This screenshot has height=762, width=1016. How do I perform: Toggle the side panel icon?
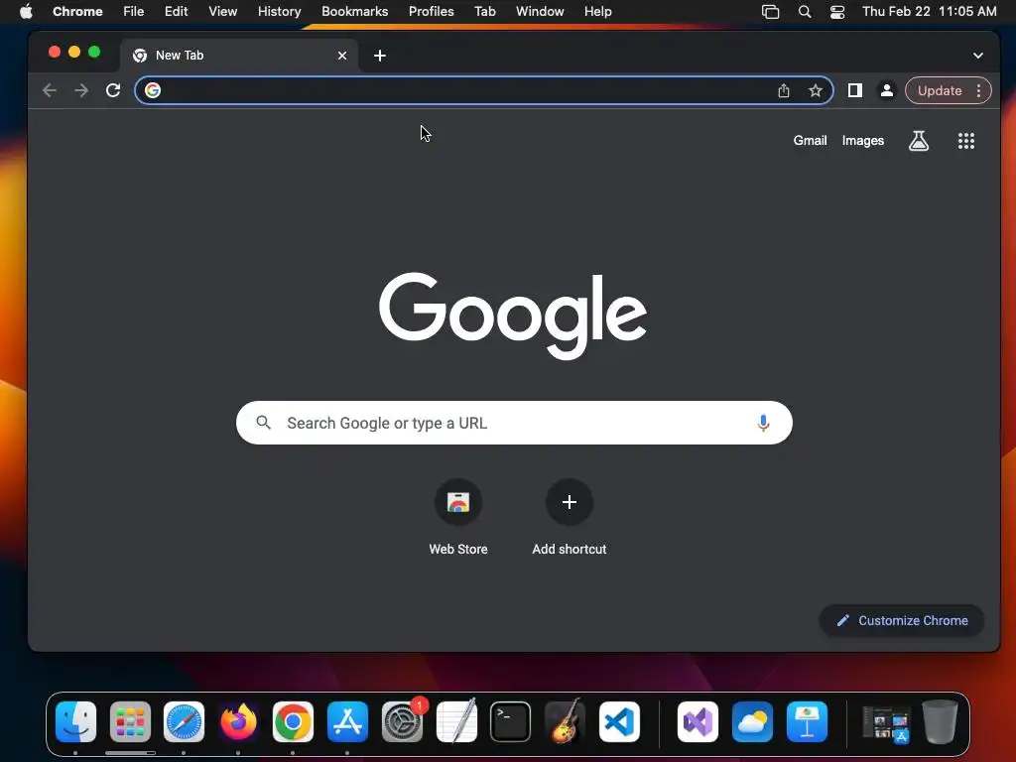pyautogui.click(x=854, y=90)
